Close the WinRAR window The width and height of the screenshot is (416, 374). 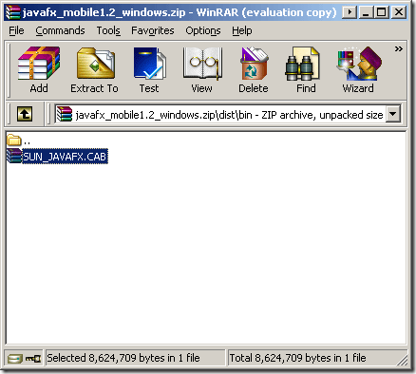point(399,12)
